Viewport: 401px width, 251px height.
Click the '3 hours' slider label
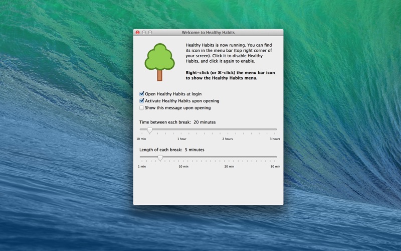click(275, 139)
